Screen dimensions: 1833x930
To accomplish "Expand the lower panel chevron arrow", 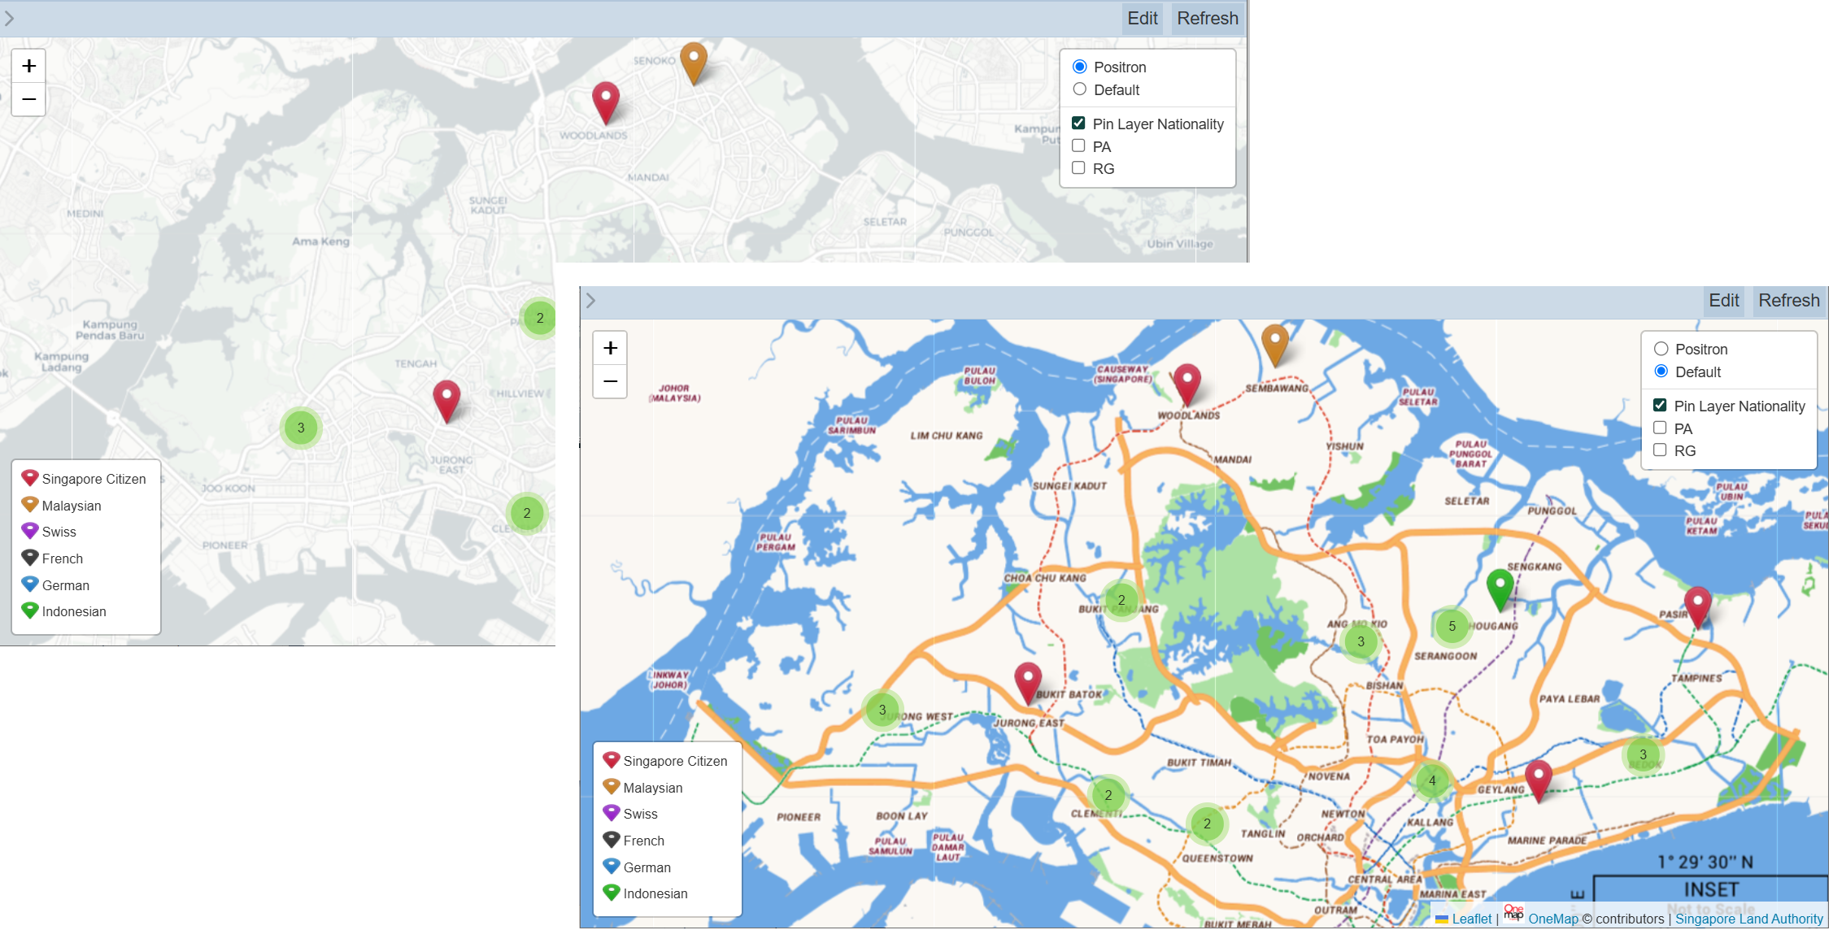I will pos(591,301).
